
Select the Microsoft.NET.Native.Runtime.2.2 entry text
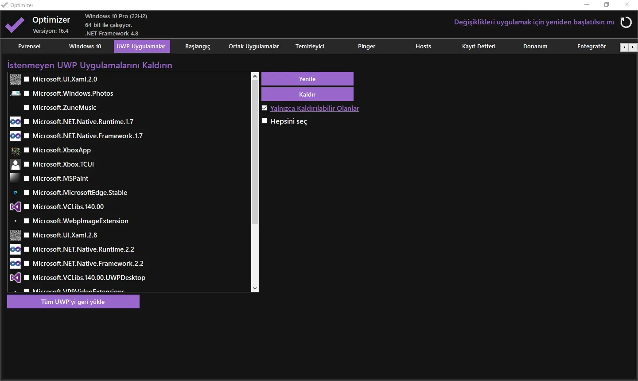pos(83,249)
